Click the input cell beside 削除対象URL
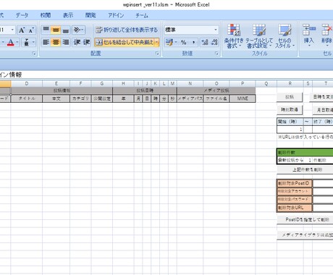333x275 pixels. point(323,208)
